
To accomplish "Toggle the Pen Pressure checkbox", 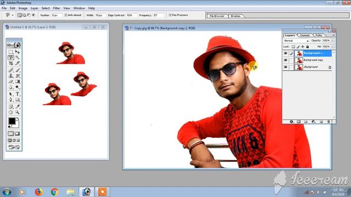I will tap(170, 15).
